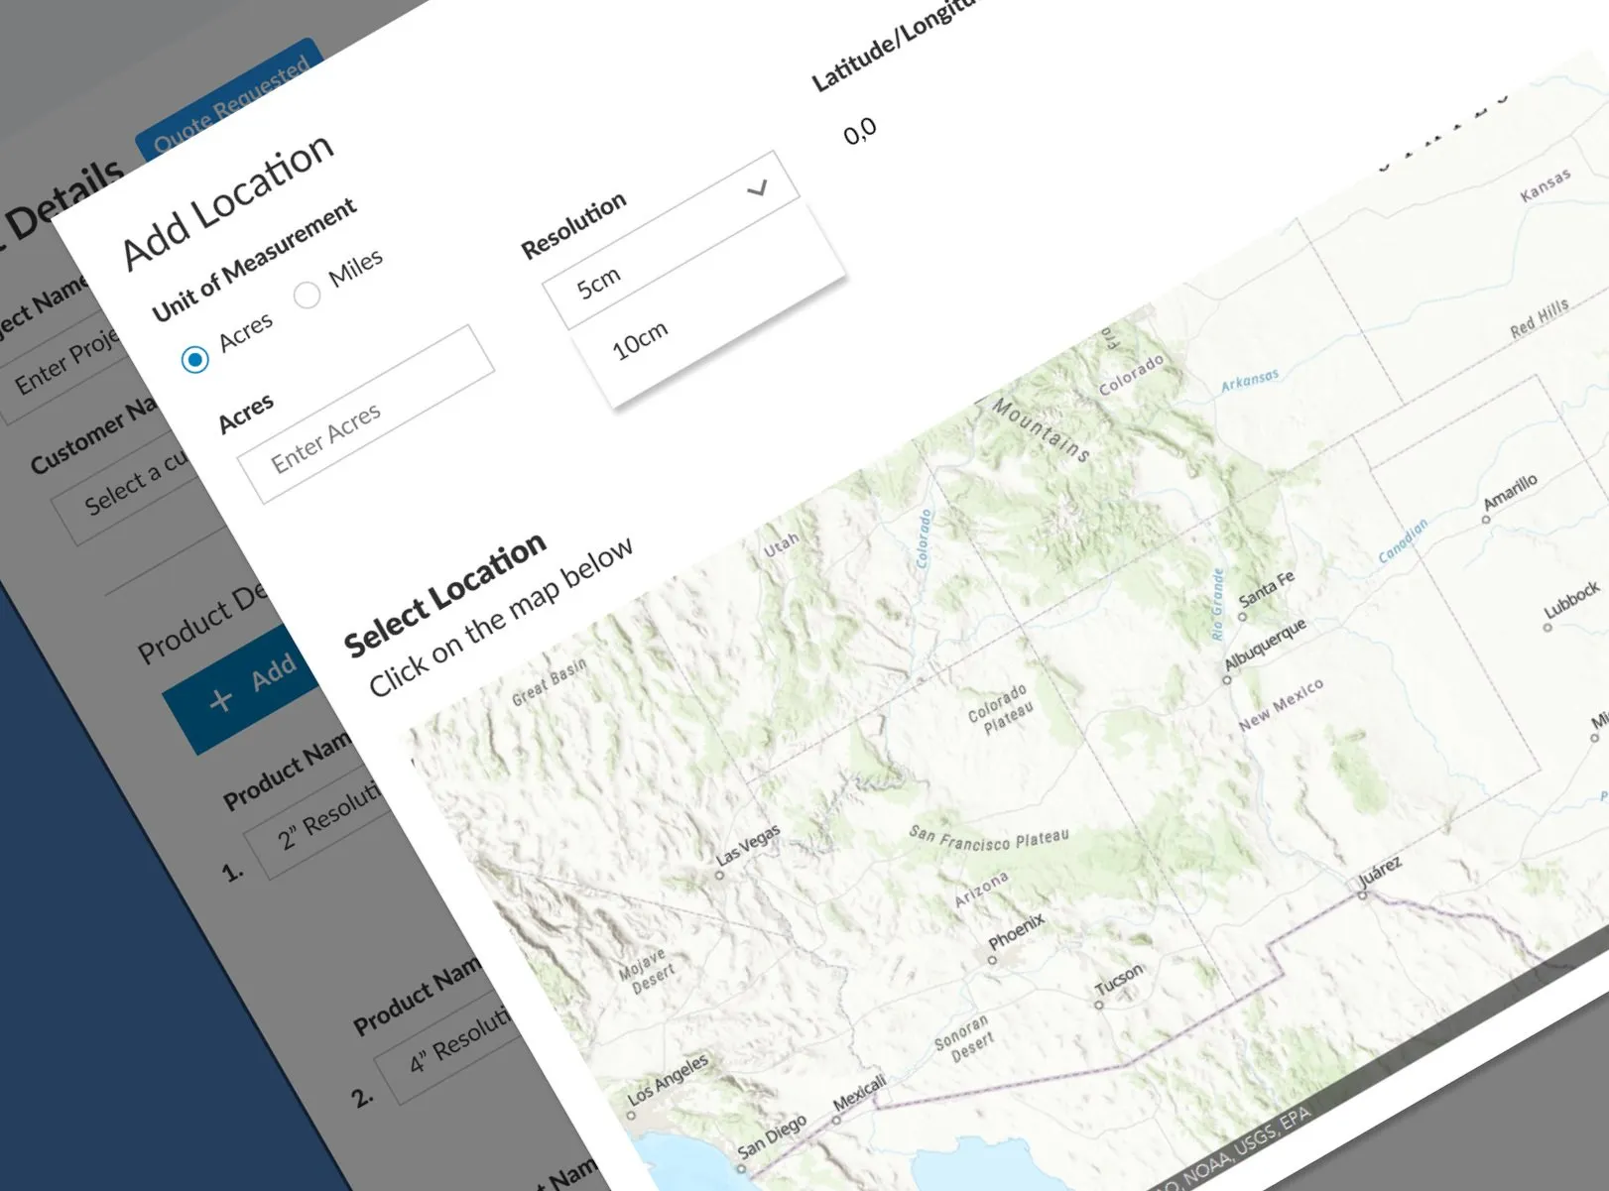Screen dimensions: 1609x1191
Task: Choose 10cm from the Resolution list
Action: click(640, 340)
